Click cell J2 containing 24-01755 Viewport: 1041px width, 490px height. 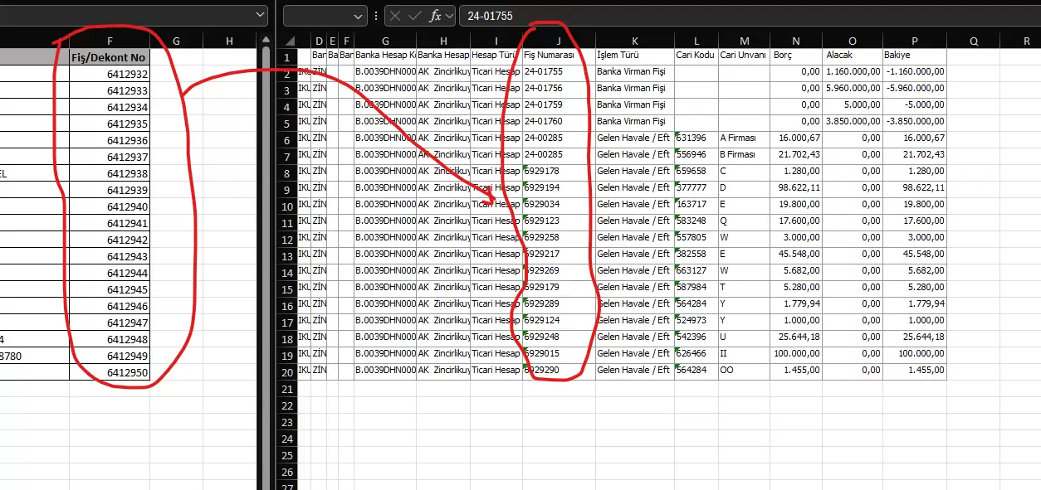point(559,72)
